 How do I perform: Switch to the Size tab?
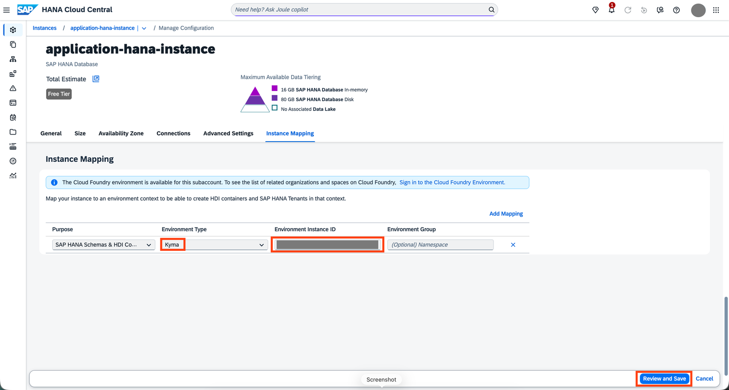[x=80, y=134]
